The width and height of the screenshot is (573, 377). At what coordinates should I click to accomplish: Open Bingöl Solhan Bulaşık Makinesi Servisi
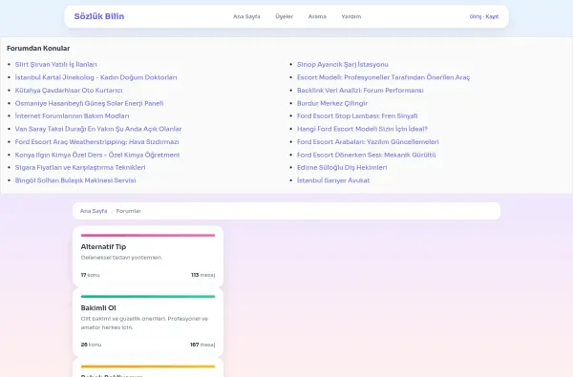coord(75,180)
